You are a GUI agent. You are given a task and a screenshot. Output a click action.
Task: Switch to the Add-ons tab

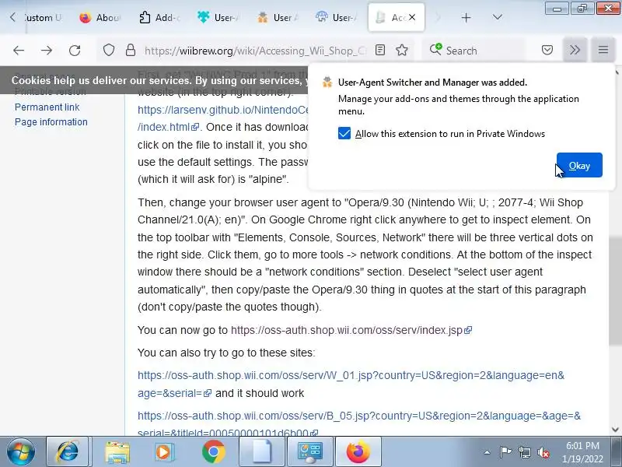[x=159, y=17]
